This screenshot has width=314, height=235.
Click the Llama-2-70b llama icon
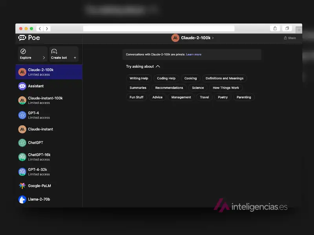click(x=22, y=199)
